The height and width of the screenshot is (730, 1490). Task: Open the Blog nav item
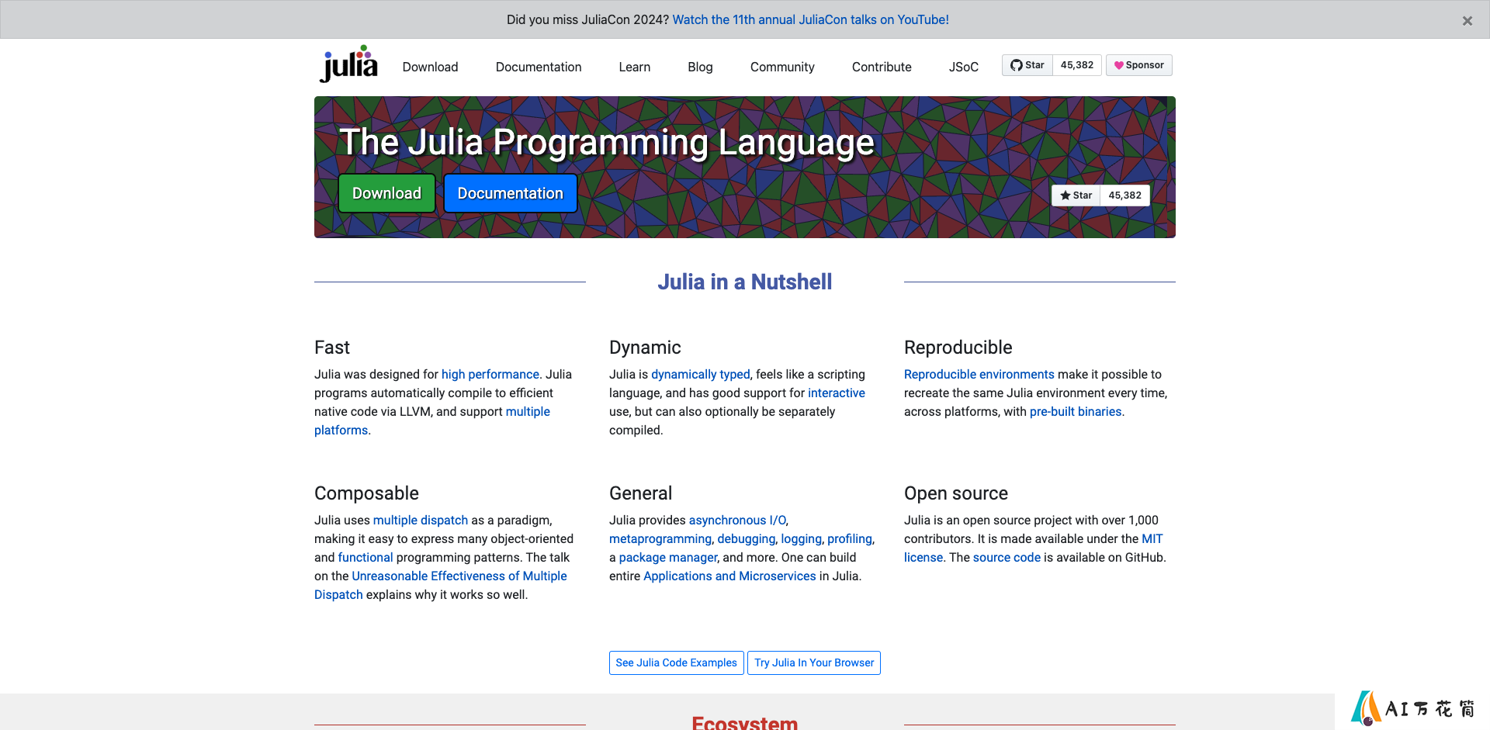click(x=700, y=67)
